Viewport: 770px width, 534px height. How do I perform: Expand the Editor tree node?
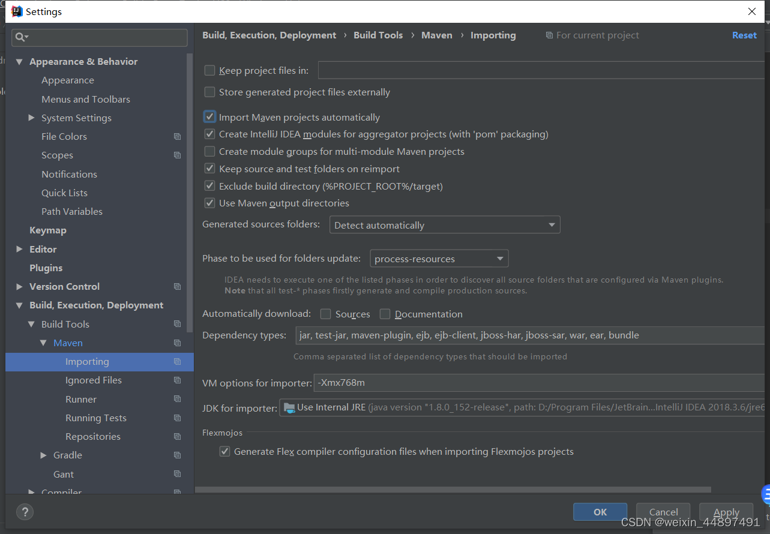20,249
